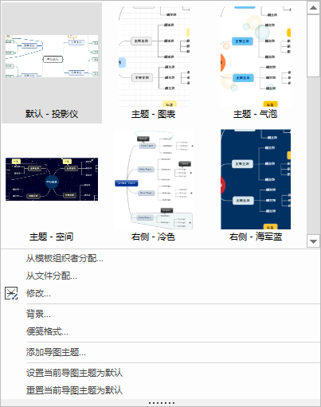Click the gallery scroll down arrow
This screenshot has width=321, height=407.
313,241
